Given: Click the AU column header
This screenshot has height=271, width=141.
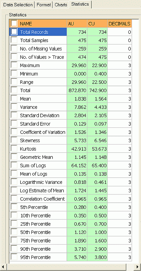Looking at the screenshot, I should click(77, 24).
